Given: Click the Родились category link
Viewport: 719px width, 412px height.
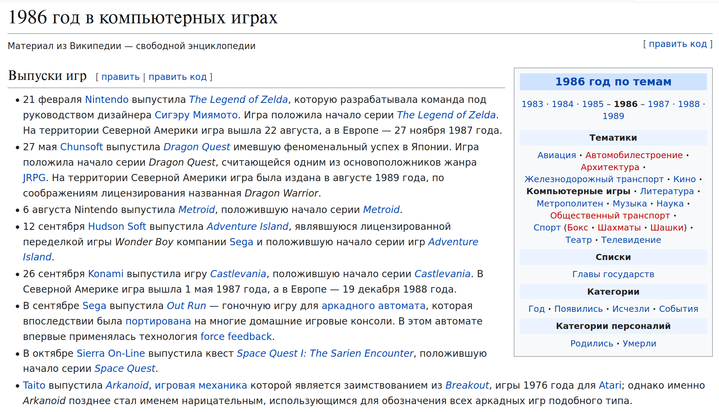Looking at the screenshot, I should click(x=591, y=343).
